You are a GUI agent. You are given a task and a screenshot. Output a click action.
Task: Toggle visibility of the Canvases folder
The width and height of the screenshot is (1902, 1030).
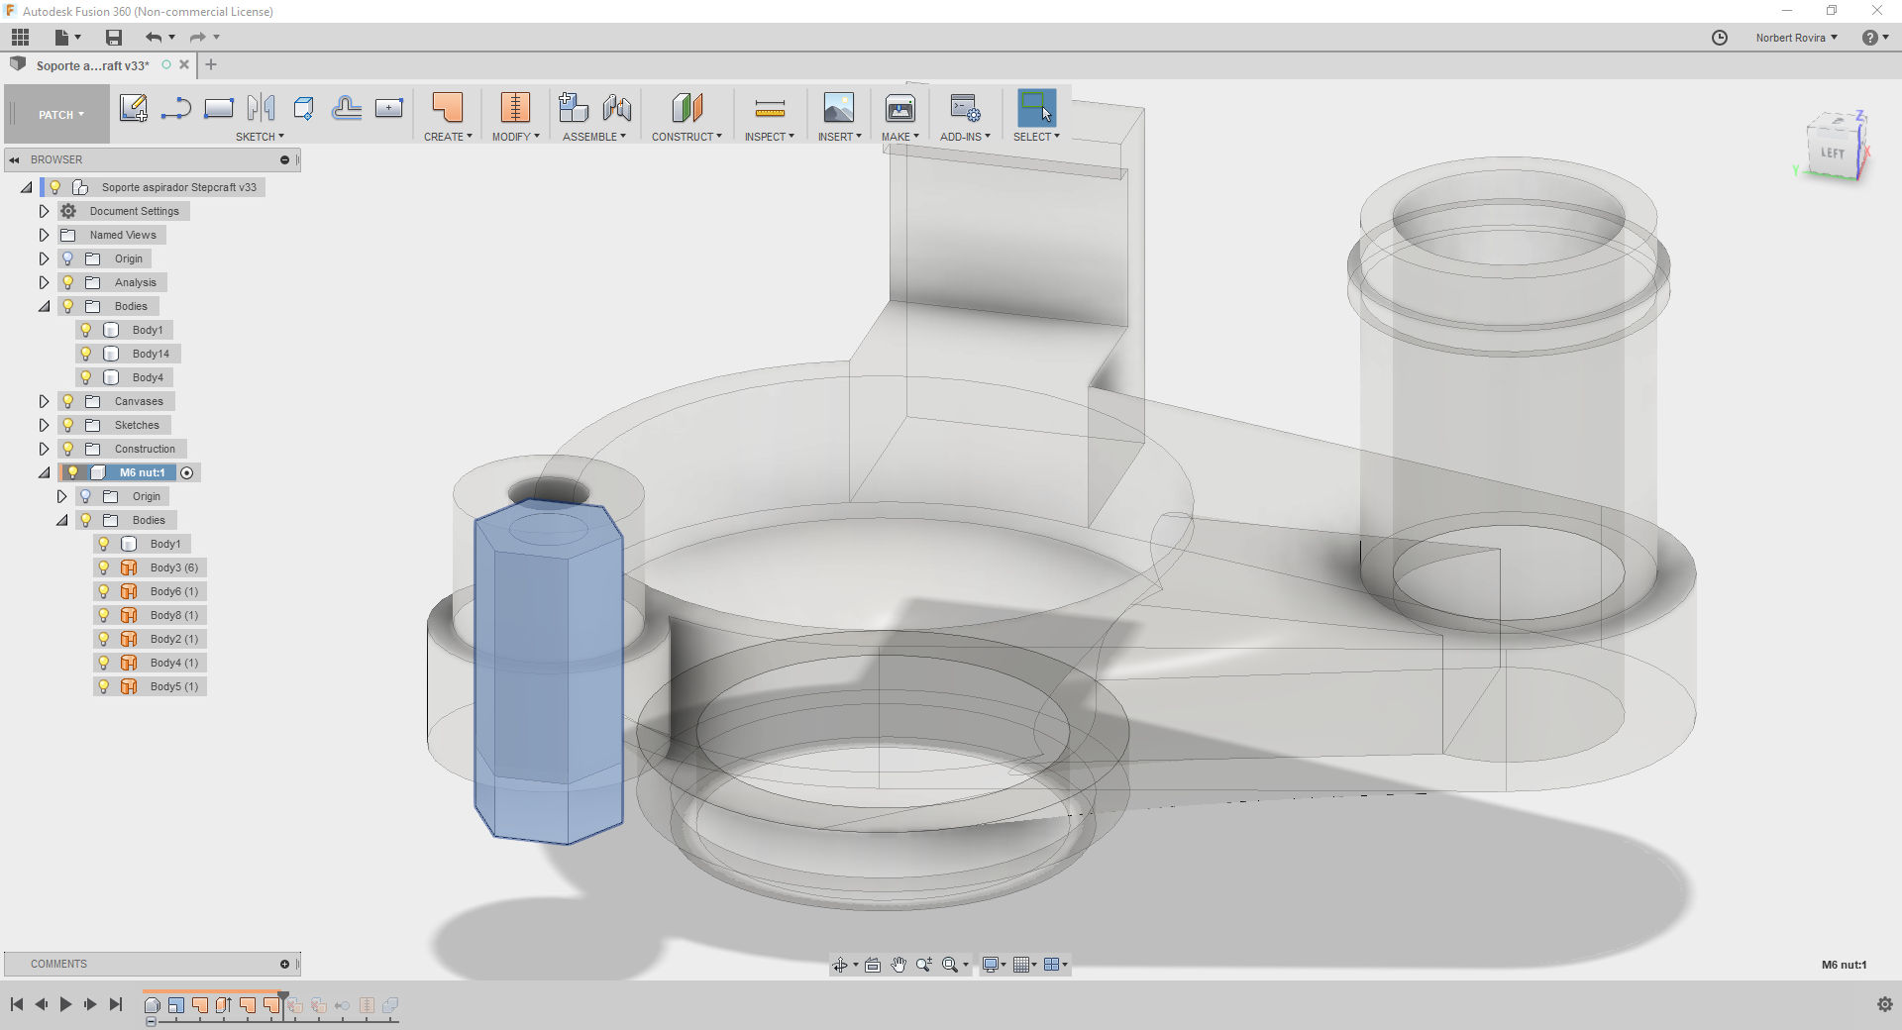pyautogui.click(x=68, y=401)
